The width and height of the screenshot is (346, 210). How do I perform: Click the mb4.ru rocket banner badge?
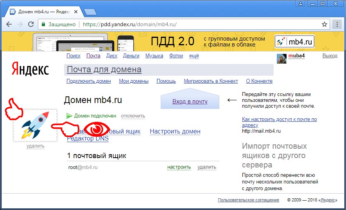pos(294,41)
